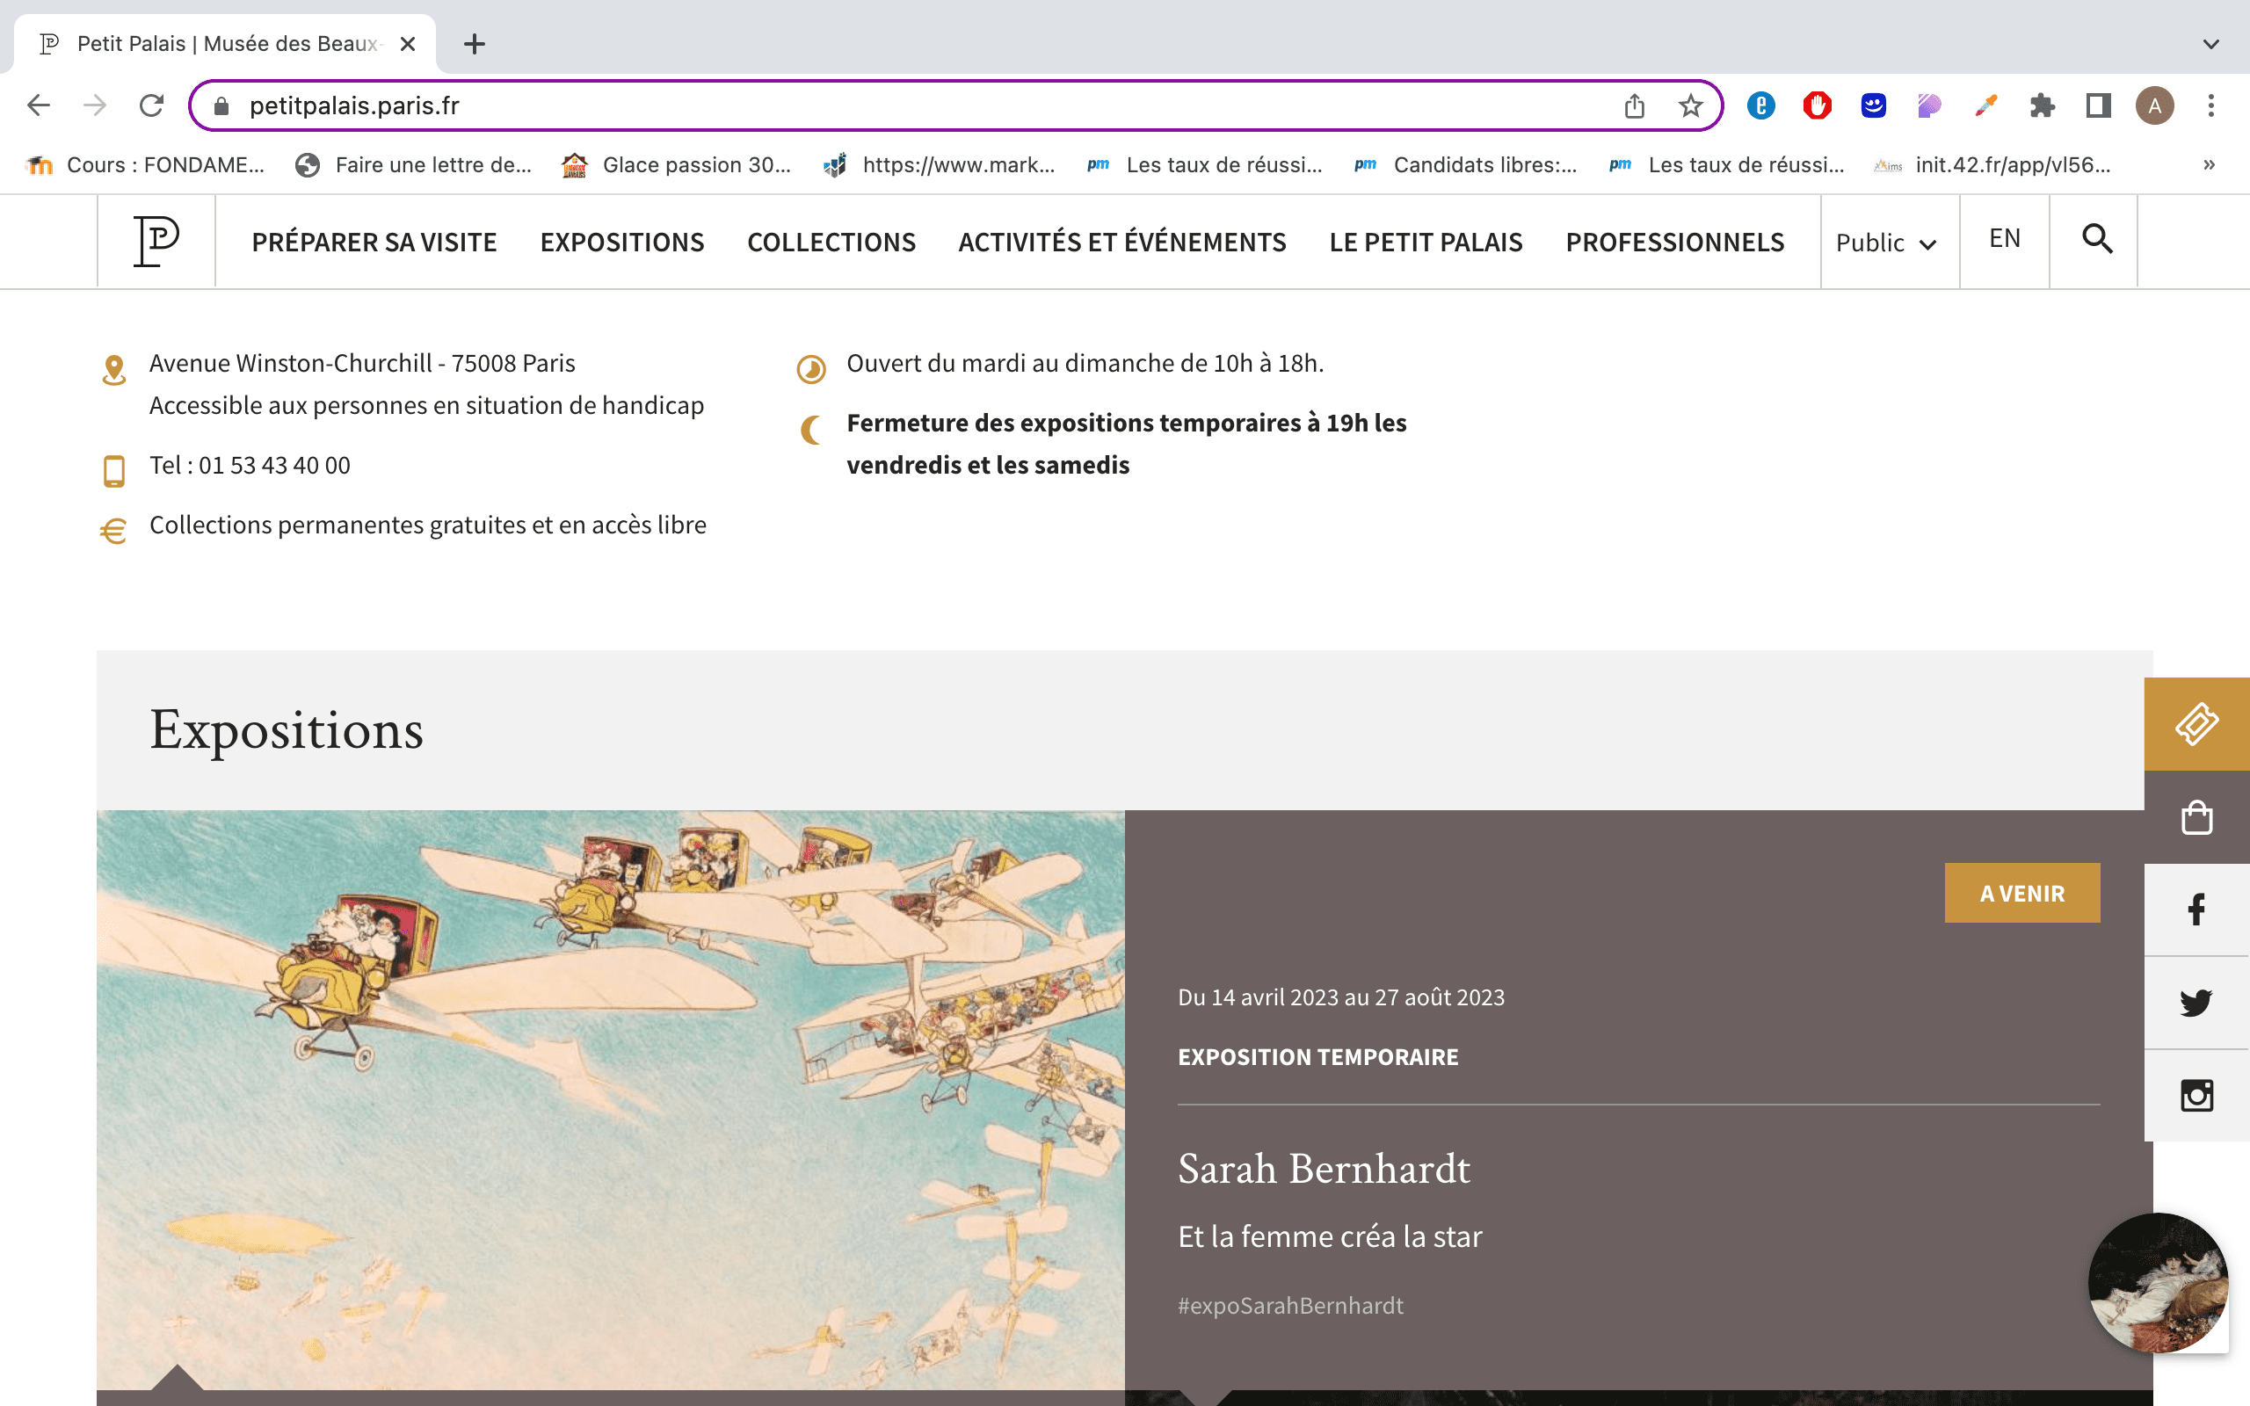
Task: Click the circular painting thumbnail
Action: [x=2157, y=1282]
